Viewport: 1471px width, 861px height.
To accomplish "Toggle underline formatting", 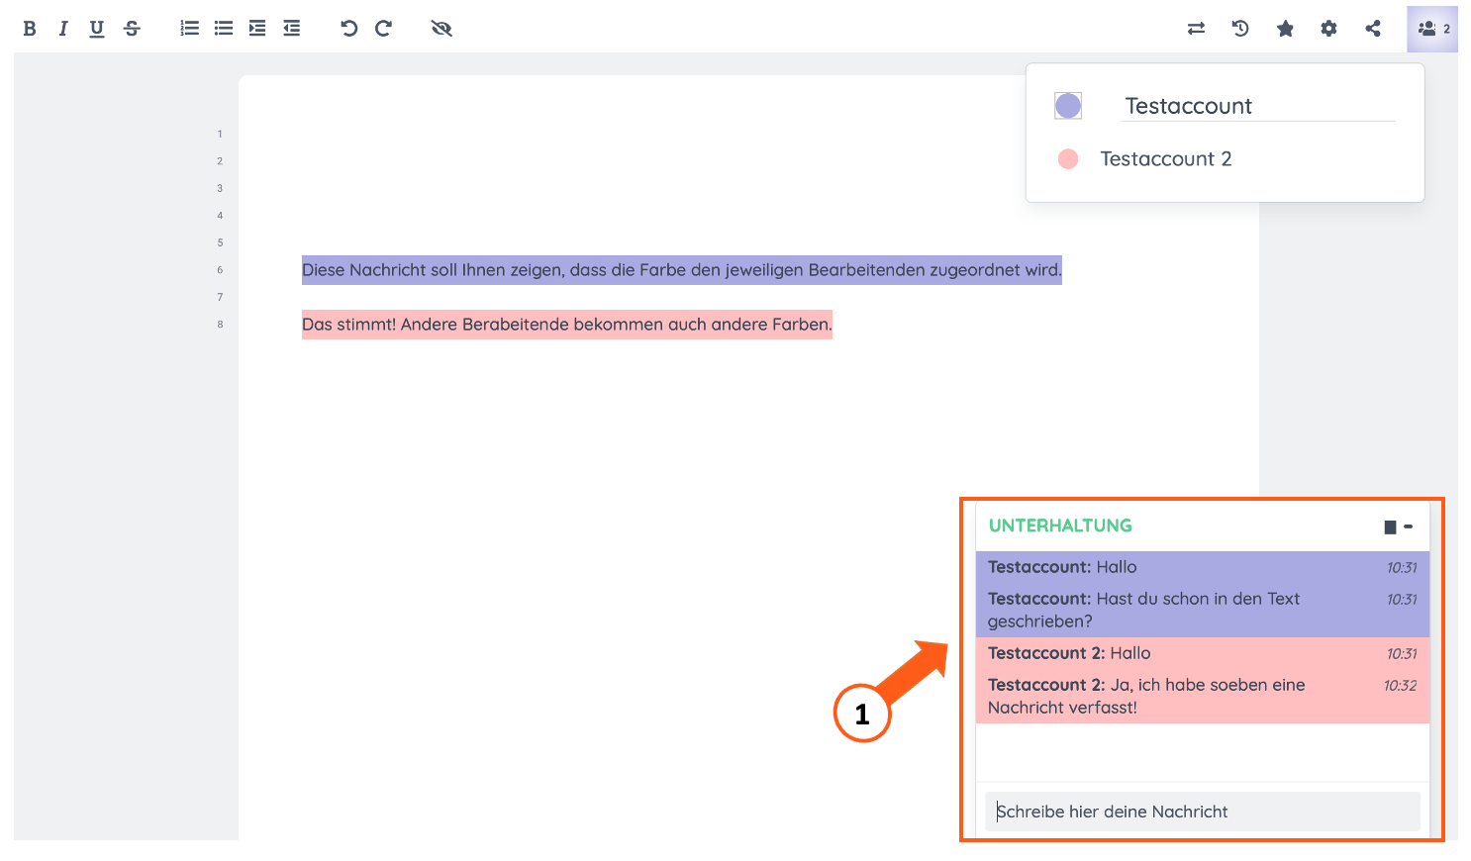I will (97, 29).
